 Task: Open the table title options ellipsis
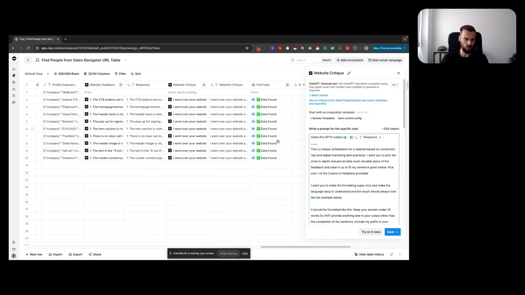tap(126, 60)
